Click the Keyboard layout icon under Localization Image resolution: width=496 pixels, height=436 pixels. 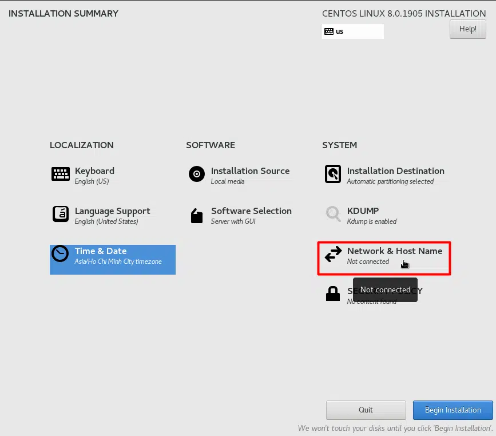click(x=61, y=175)
